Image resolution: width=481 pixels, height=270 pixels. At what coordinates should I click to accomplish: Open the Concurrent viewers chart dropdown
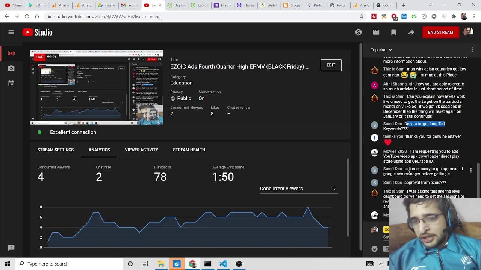tap(298, 189)
